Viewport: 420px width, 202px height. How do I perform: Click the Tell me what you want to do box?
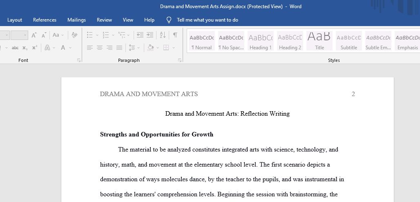[208, 20]
